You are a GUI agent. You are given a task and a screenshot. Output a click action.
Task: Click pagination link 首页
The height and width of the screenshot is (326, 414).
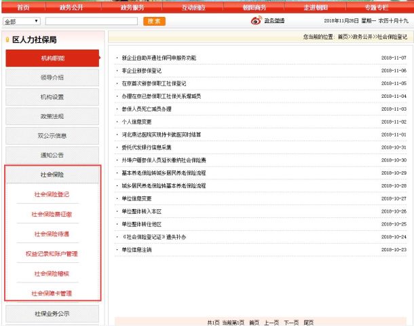[x=255, y=323]
